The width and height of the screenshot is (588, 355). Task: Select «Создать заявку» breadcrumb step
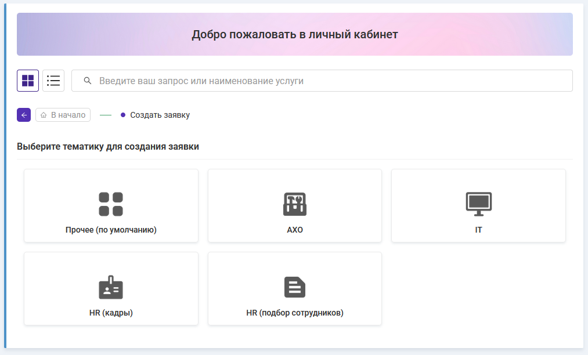pyautogui.click(x=160, y=115)
